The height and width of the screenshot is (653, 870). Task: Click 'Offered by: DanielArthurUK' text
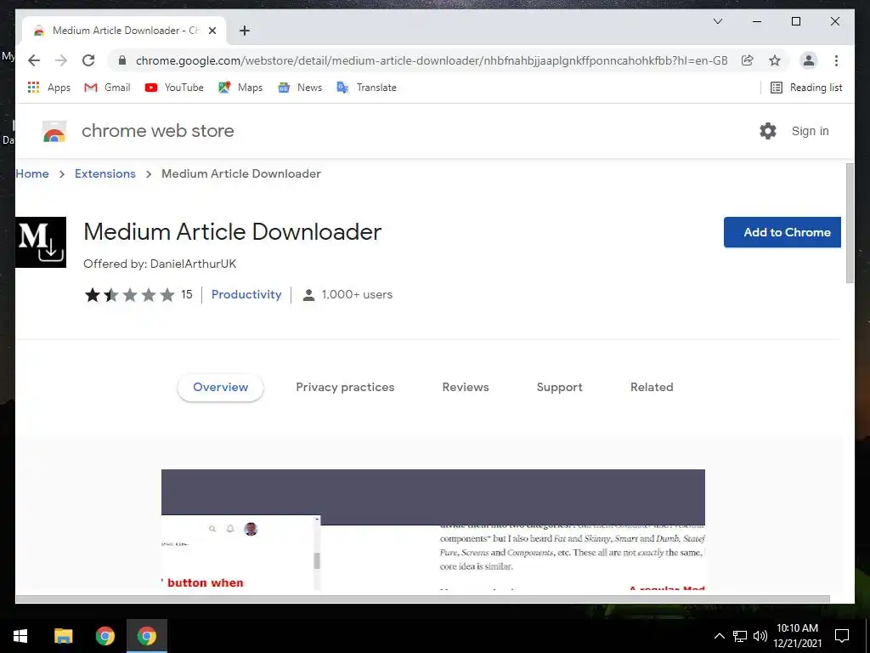(x=160, y=264)
